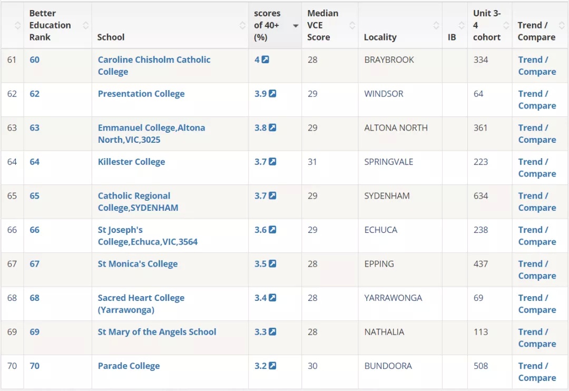
Task: Open external link icon in Catholic Regional College row
Action: [272, 195]
